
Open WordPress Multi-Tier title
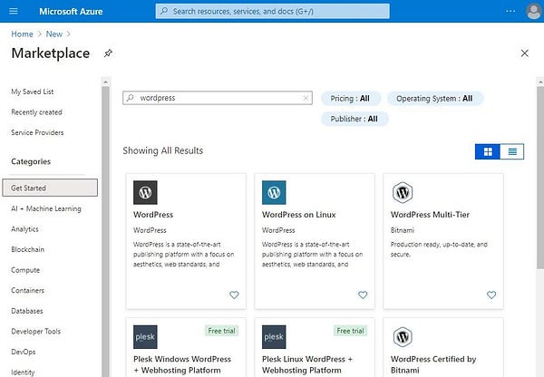[x=430, y=215]
